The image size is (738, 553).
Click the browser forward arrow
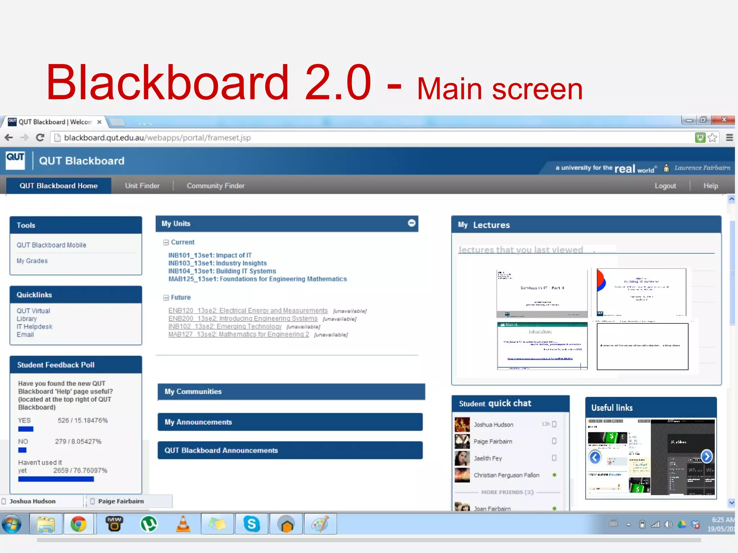tap(24, 137)
